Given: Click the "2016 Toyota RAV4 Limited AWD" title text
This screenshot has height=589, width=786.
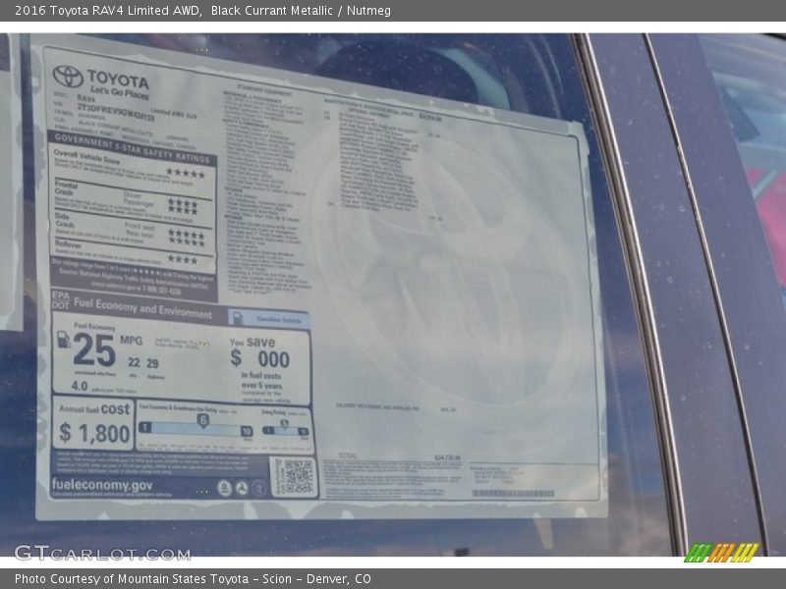Looking at the screenshot, I should (x=108, y=11).
